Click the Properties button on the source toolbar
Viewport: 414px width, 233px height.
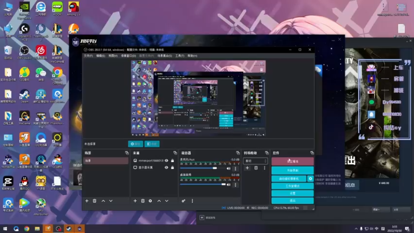(136, 144)
